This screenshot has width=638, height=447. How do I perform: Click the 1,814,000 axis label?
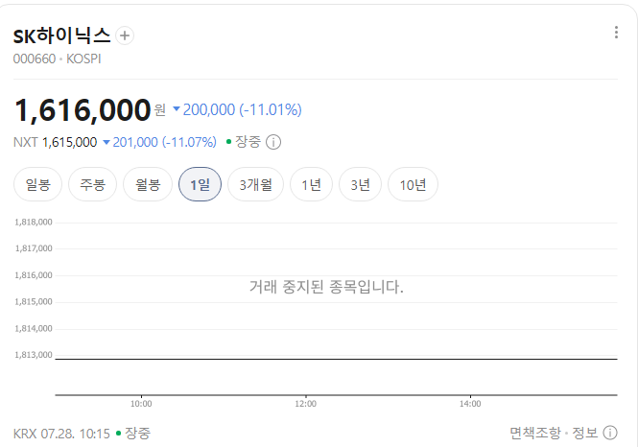click(x=34, y=329)
